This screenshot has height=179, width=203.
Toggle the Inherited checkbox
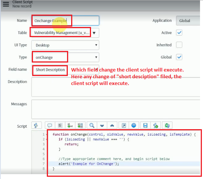coord(179,45)
